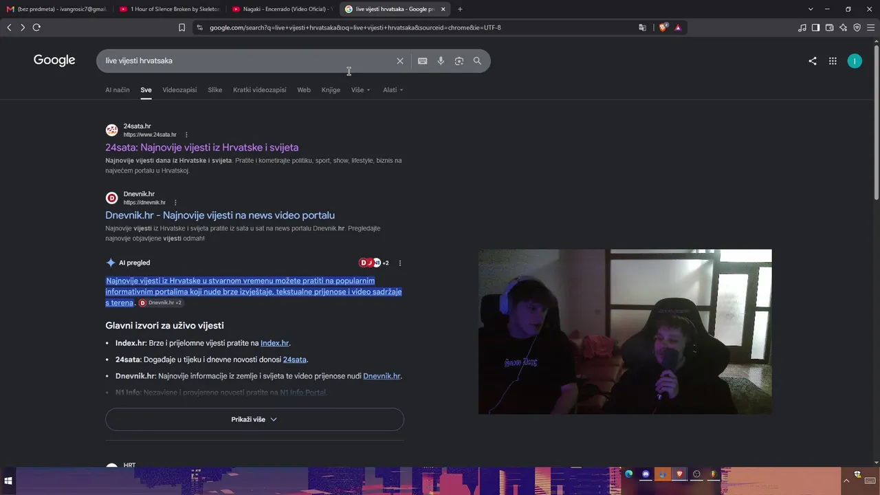Open Google apps grid
This screenshot has width=880, height=495.
coord(833,60)
